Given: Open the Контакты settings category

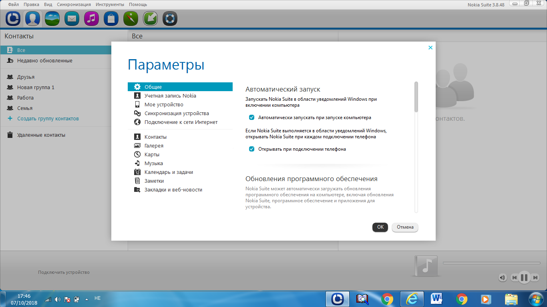Looking at the screenshot, I should click(180, 137).
